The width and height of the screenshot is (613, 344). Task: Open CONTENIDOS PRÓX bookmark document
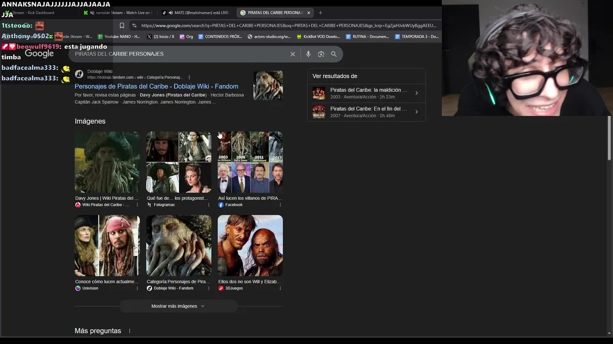pos(220,36)
